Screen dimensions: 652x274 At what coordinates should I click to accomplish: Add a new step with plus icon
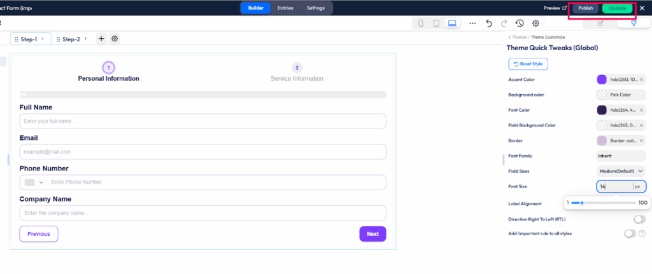101,39
